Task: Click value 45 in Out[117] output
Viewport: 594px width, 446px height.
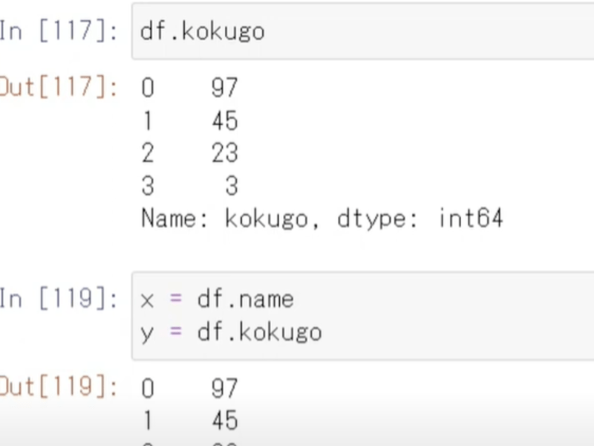Action: (x=224, y=120)
